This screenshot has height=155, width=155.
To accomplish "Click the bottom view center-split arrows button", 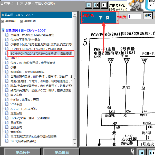I will (152, 152).
